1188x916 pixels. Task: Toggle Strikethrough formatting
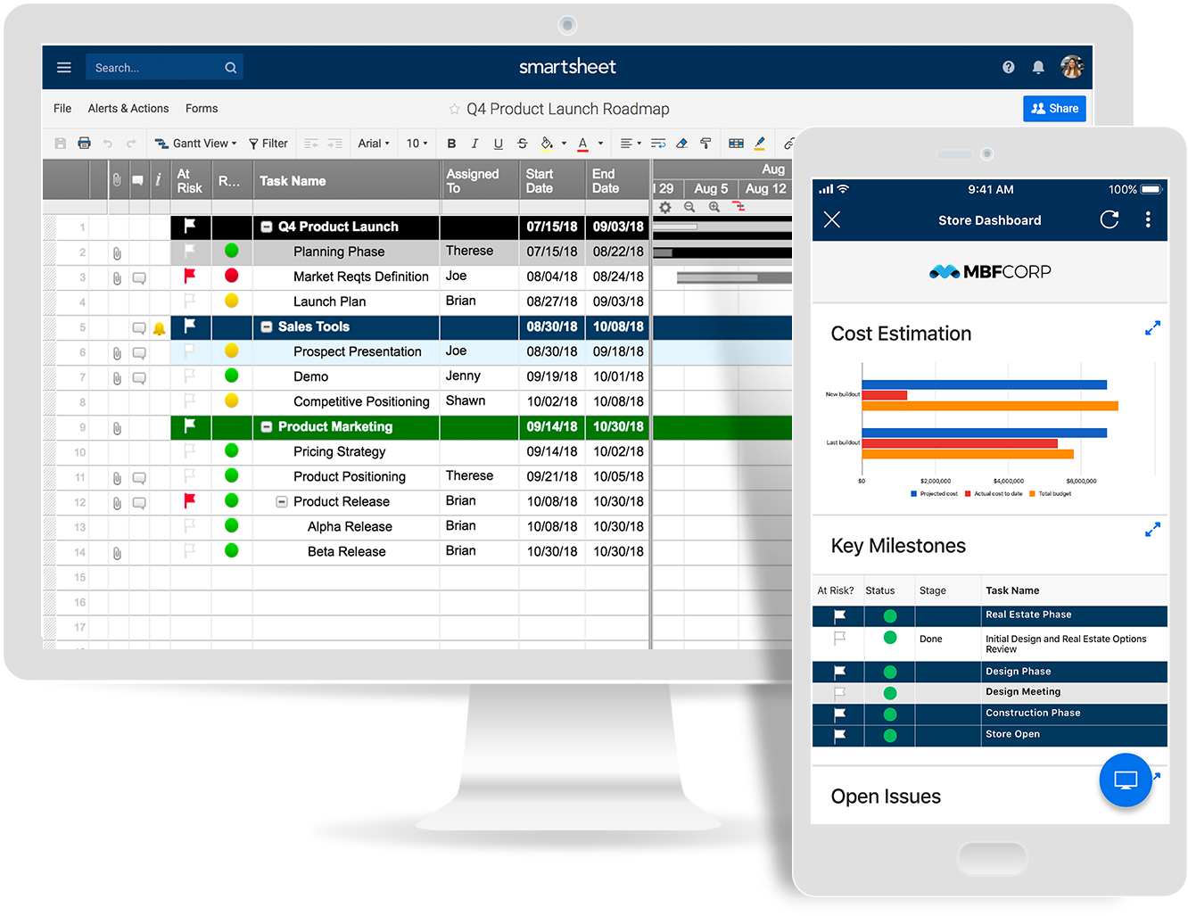click(x=522, y=144)
